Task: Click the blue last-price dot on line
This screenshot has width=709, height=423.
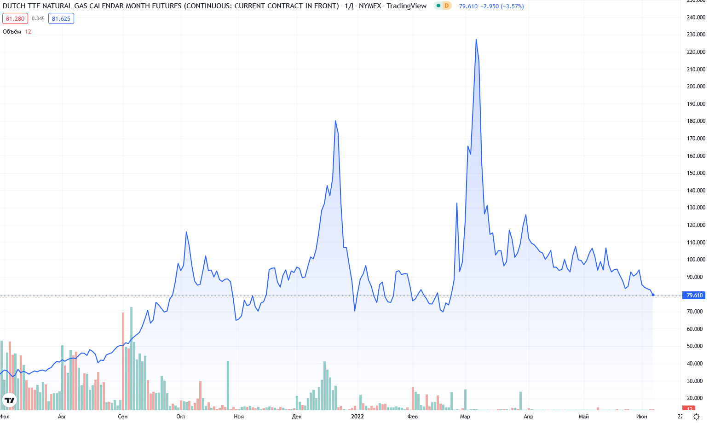Action: coord(653,295)
